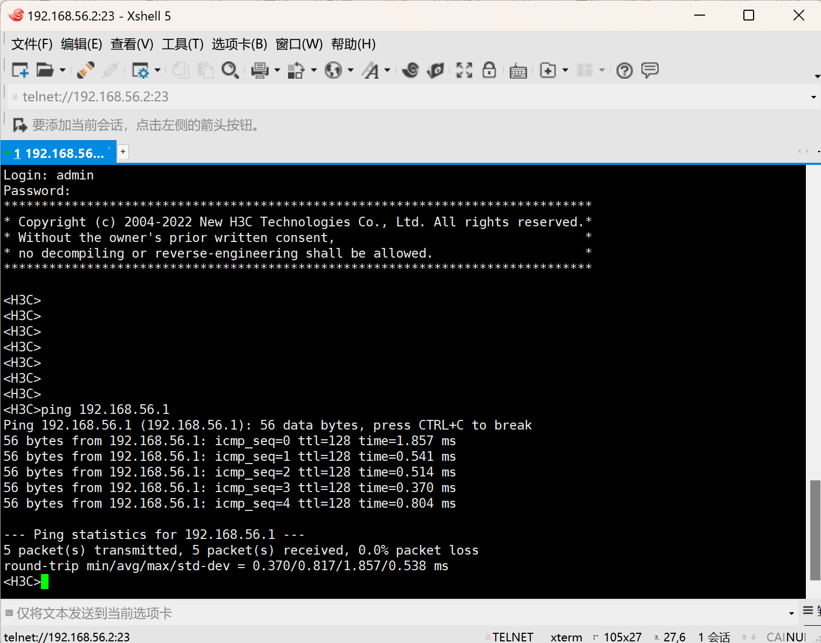Expand the new tab group dropdown arrow
Screen dimensions: 821x643
tap(565, 70)
